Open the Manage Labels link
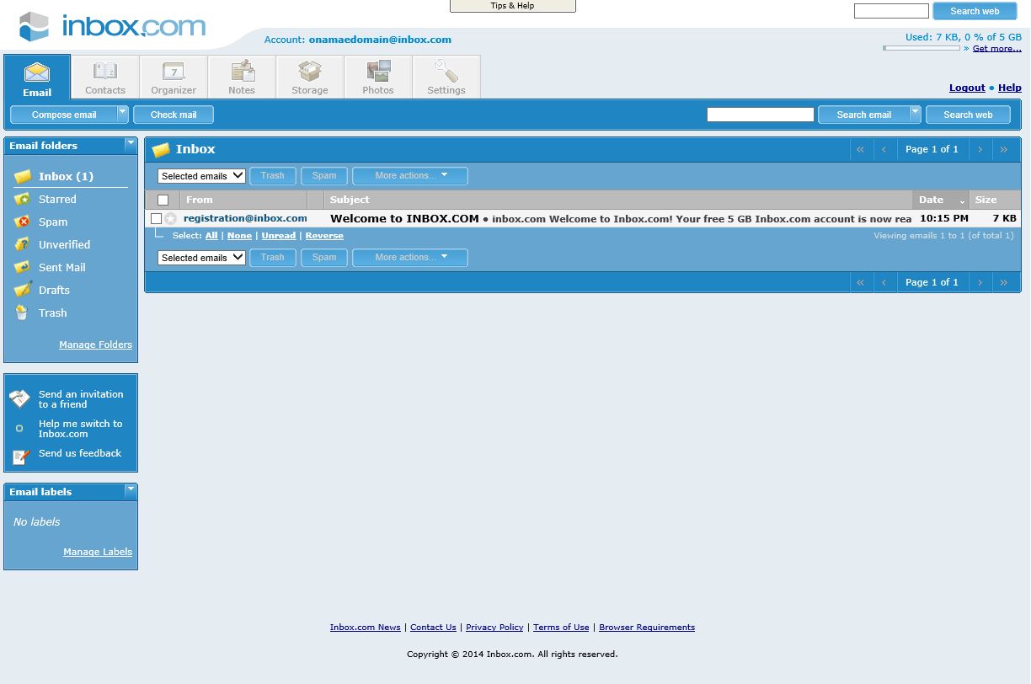Screen dimensions: 1031x684 pyautogui.click(x=98, y=552)
